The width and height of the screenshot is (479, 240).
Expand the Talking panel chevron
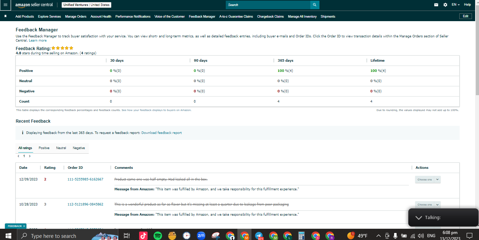418,217
